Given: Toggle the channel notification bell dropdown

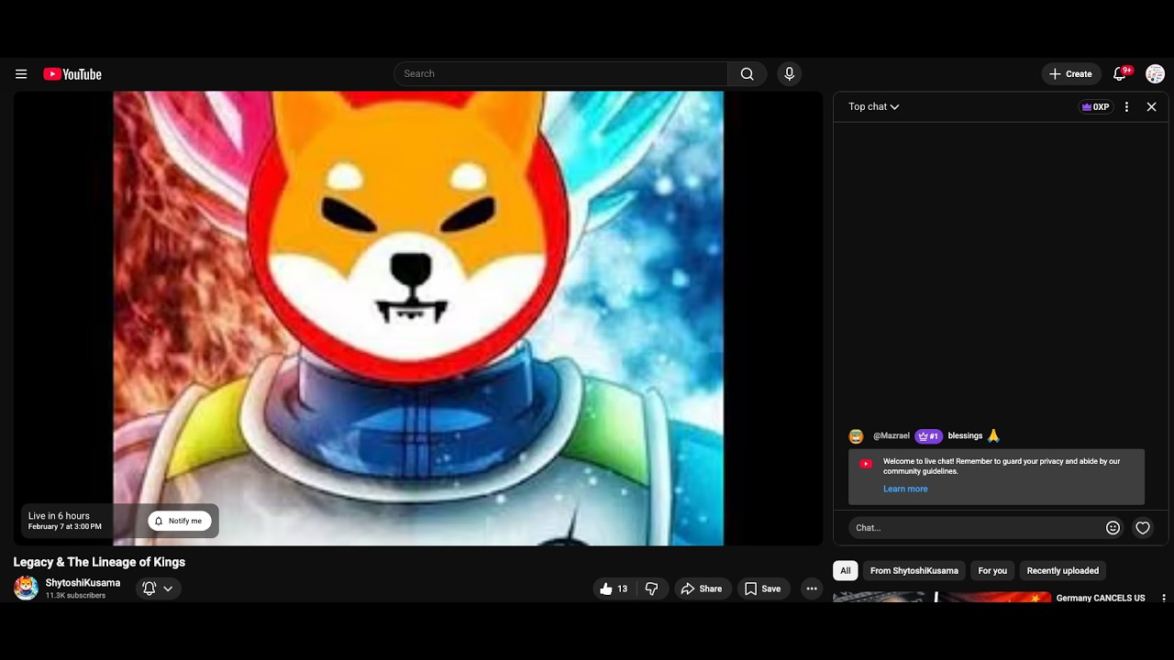Looking at the screenshot, I should (x=158, y=588).
